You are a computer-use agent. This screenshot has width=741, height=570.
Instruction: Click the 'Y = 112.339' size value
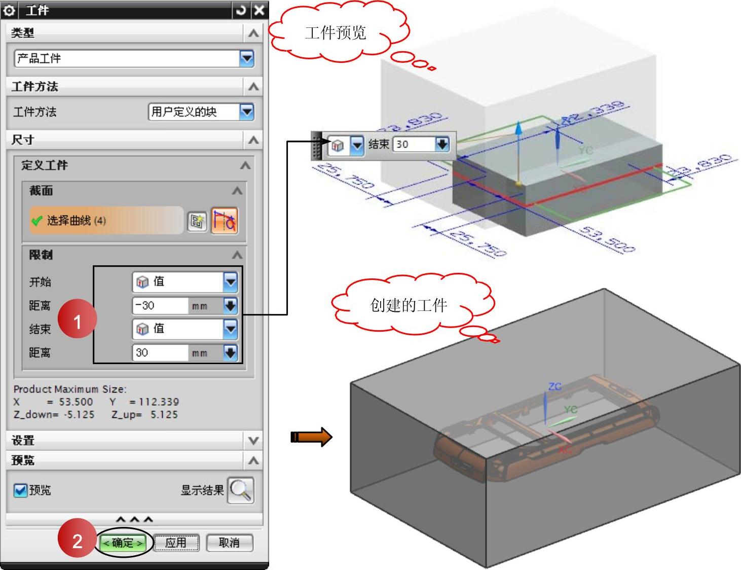tap(144, 402)
